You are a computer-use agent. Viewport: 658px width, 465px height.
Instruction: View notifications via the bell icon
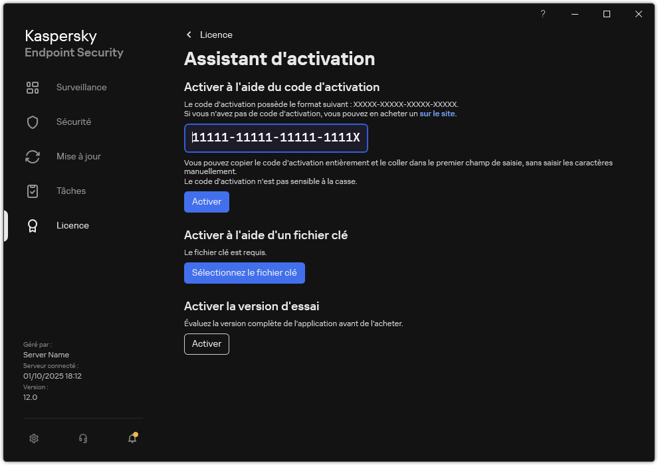tap(132, 438)
